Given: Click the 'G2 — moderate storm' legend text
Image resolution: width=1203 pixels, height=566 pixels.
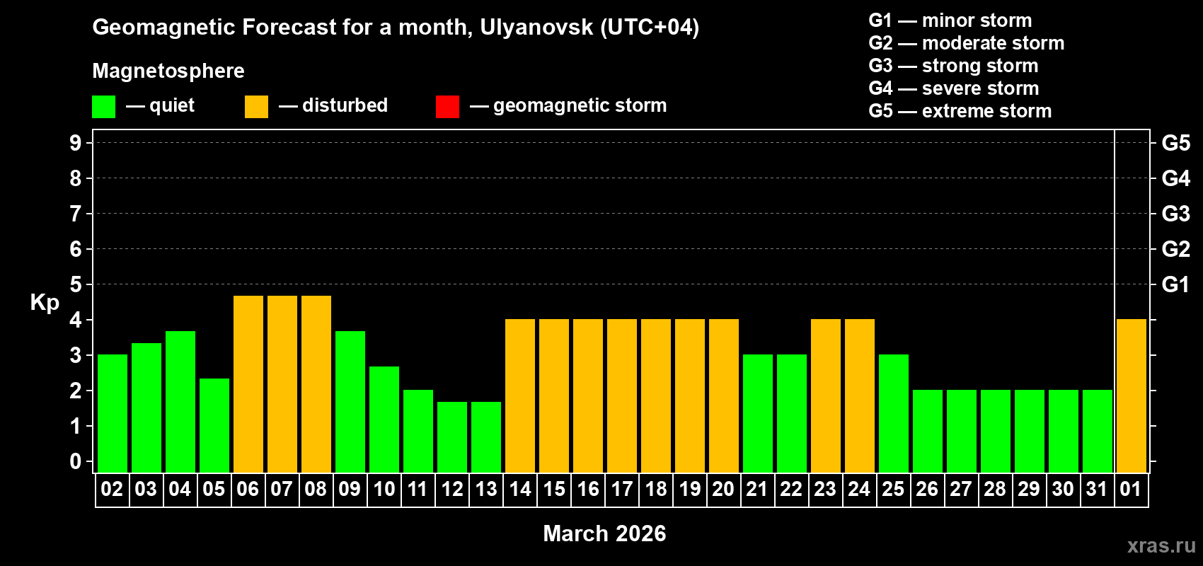Looking at the screenshot, I should [967, 43].
